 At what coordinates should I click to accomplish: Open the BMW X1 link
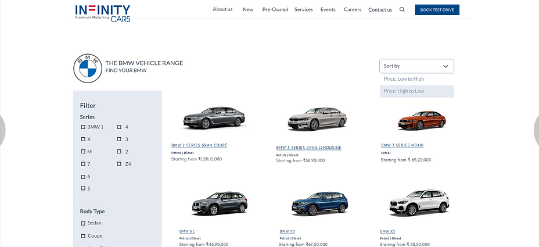(187, 231)
